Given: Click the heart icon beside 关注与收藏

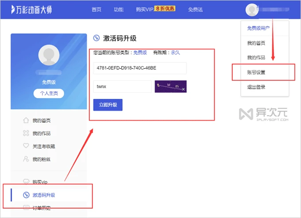Looking at the screenshot, I should 26,146.
